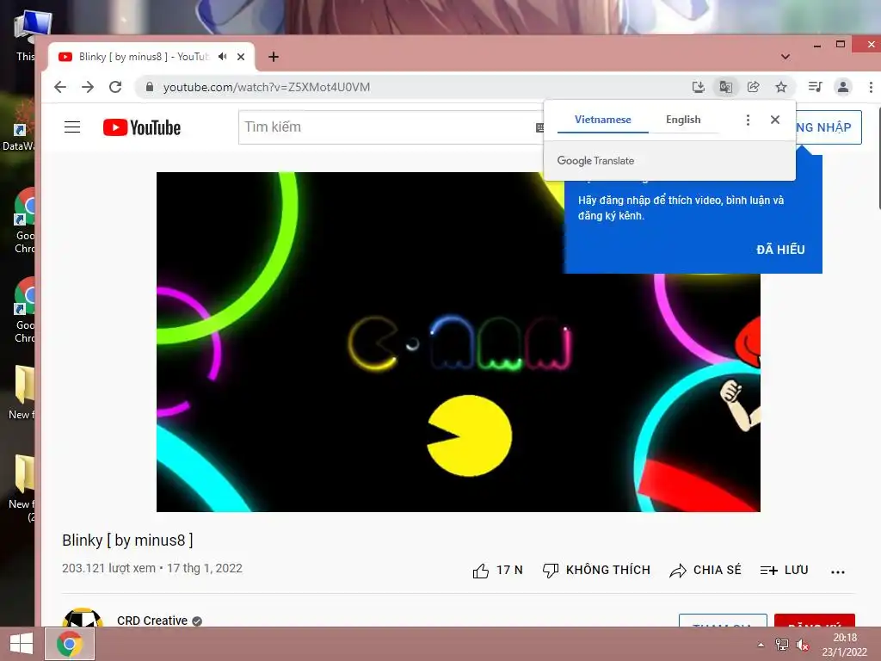Click the network icon in the system tray
Screen dimensions: 881x661
[x=781, y=645]
